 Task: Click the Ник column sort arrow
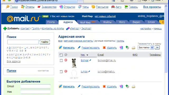pyautogui.click(x=87, y=55)
